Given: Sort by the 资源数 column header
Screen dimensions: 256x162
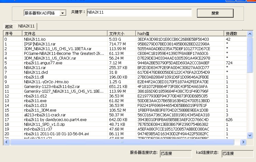Looking at the screenshot, I should 235,33.
